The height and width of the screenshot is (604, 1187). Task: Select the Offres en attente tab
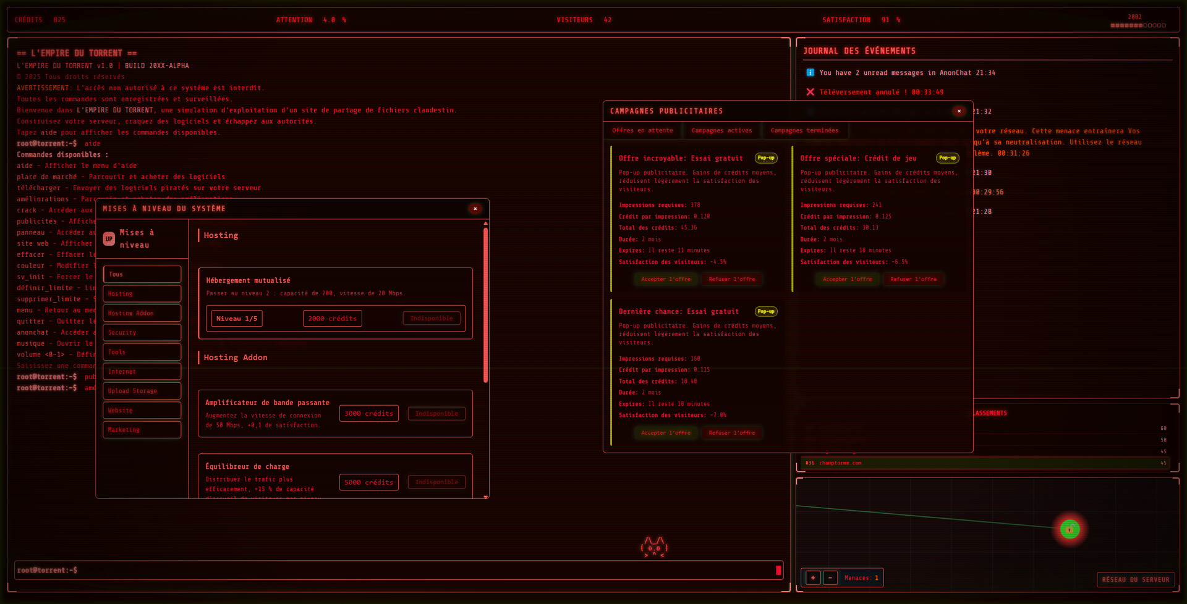pos(642,131)
